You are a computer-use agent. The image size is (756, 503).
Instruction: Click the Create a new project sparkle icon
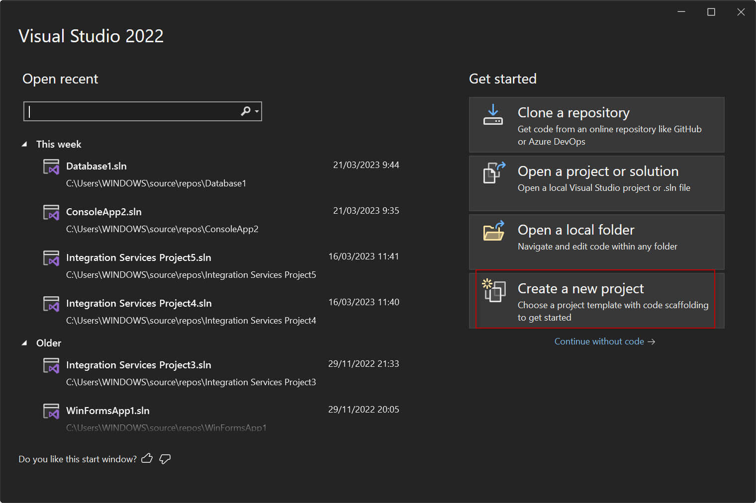[x=493, y=291]
